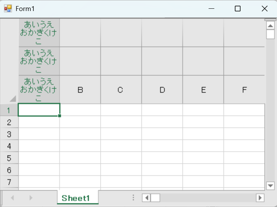Screen dimensions: 277x207
Task: Click the fill handle of selected cell
Action: 60,116
